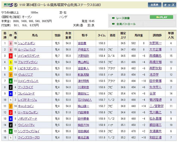Screen dimensions: 178x142
Task: Click red frame 3 badge for メイショウスザンナ
Action: 11,56
